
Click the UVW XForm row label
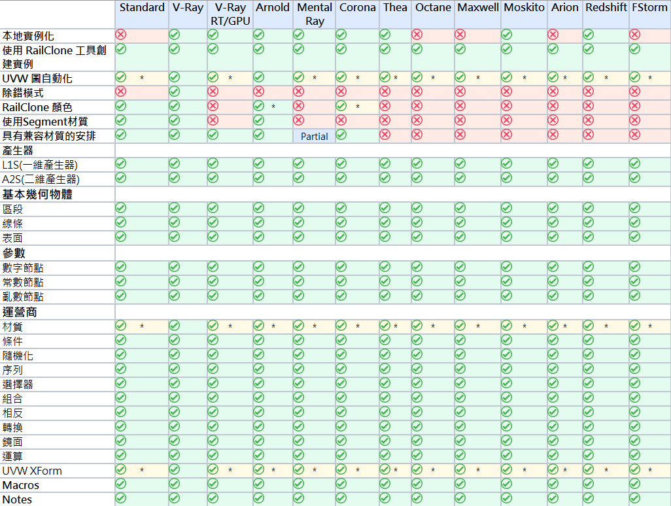pyautogui.click(x=32, y=471)
